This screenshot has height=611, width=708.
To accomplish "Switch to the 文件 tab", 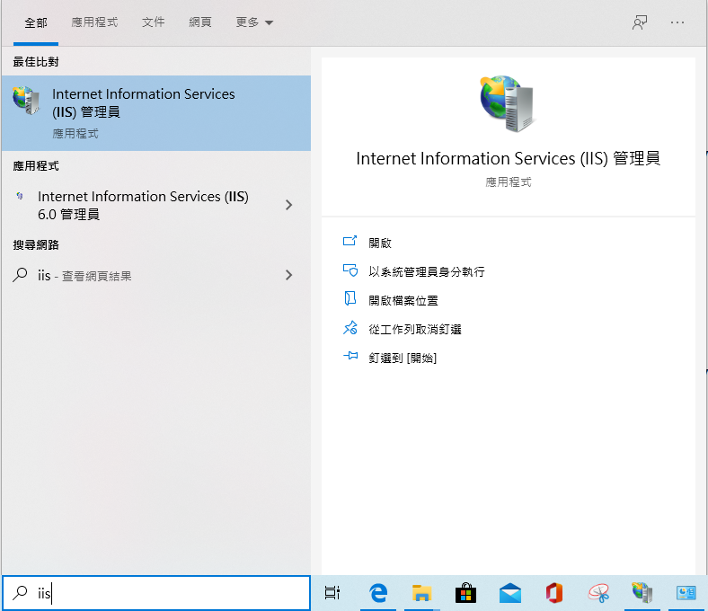I will coord(153,22).
